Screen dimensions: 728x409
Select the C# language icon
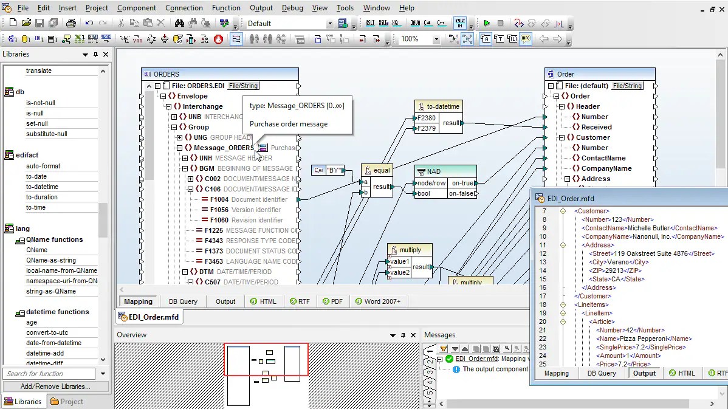427,22
